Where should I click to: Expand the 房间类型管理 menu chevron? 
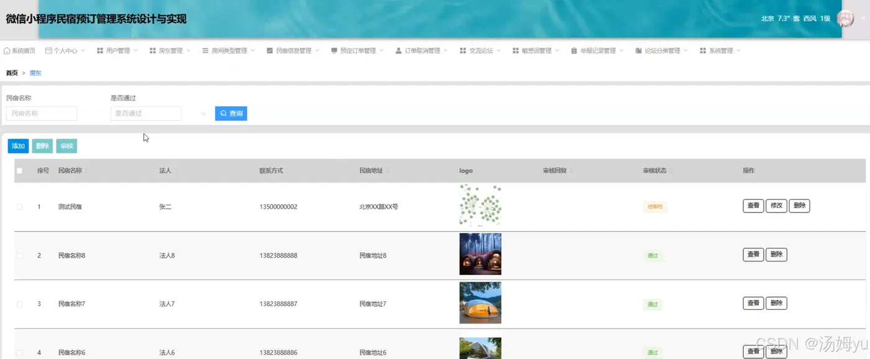pos(253,51)
